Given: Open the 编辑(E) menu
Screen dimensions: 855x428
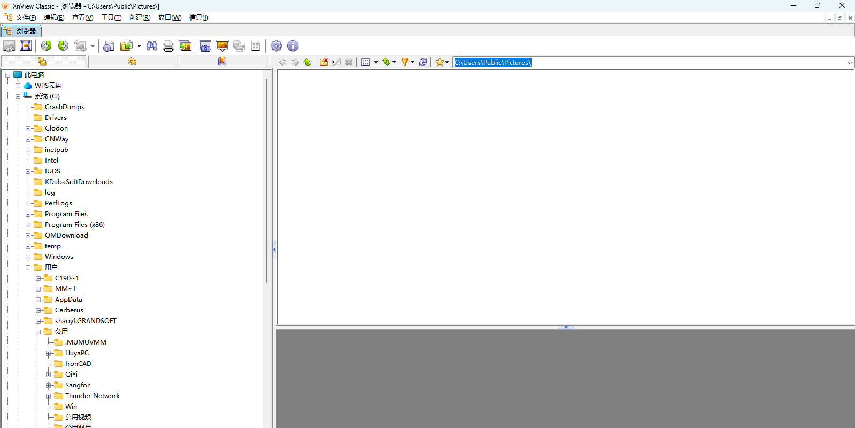Looking at the screenshot, I should pyautogui.click(x=54, y=18).
